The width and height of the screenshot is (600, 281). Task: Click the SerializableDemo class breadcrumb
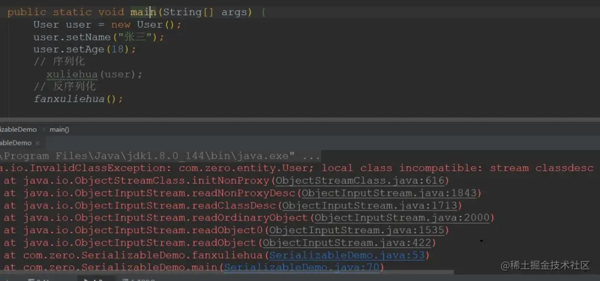pyautogui.click(x=18, y=129)
